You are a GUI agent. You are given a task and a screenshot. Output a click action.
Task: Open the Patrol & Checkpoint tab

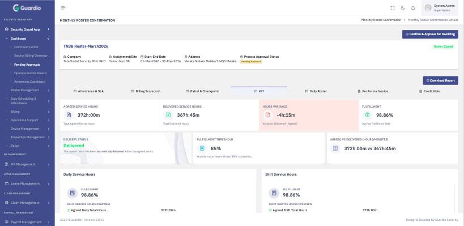[202, 91]
